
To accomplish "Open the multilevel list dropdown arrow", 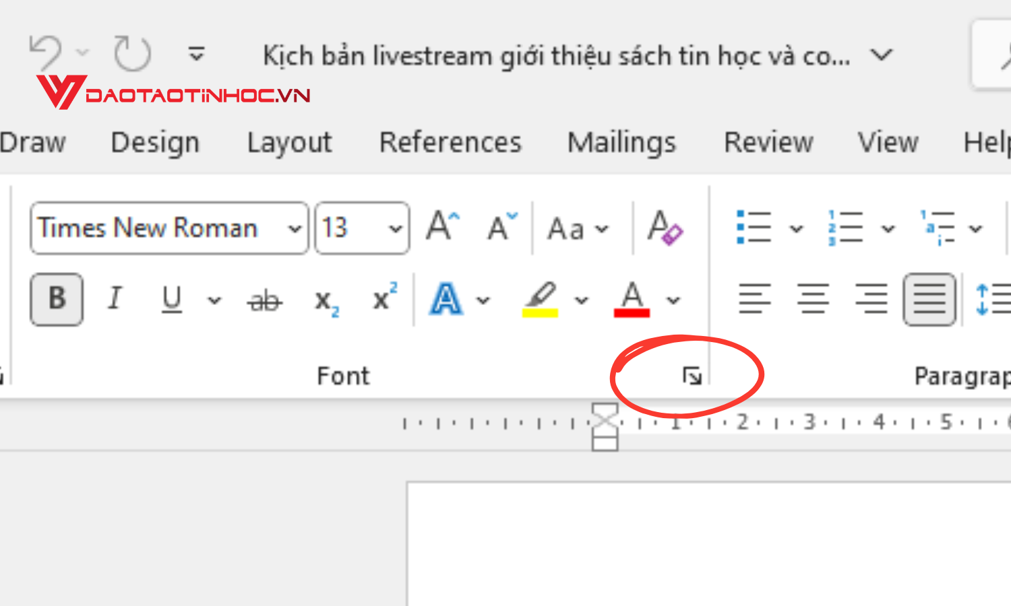I will click(x=975, y=229).
